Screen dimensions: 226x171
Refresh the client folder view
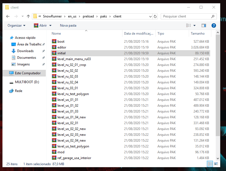point(155,16)
